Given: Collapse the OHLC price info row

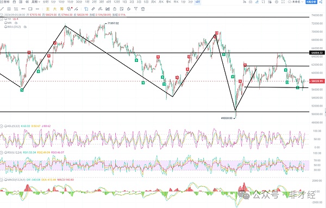Looking at the screenshot, I should click(2, 15).
